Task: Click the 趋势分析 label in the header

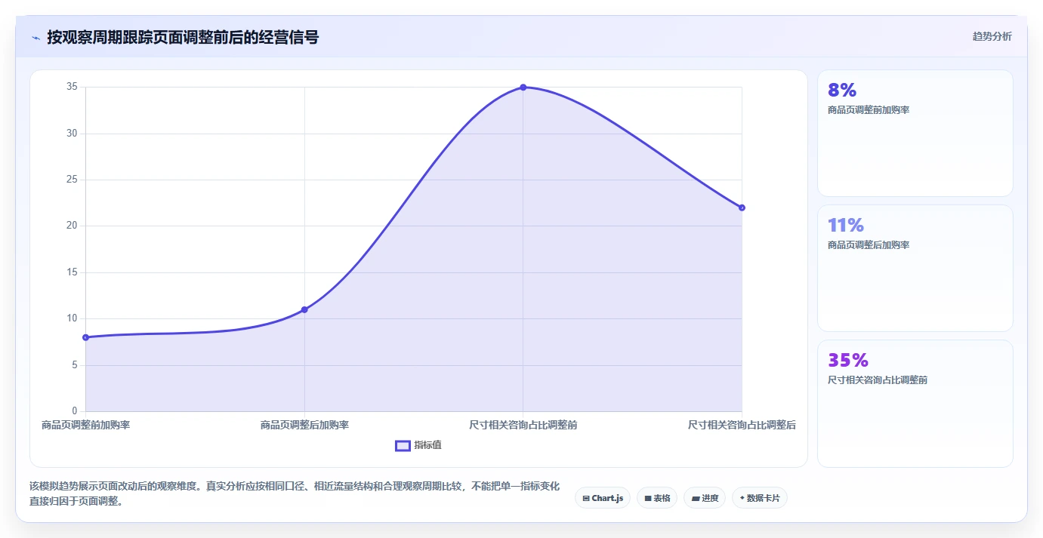Action: [992, 36]
